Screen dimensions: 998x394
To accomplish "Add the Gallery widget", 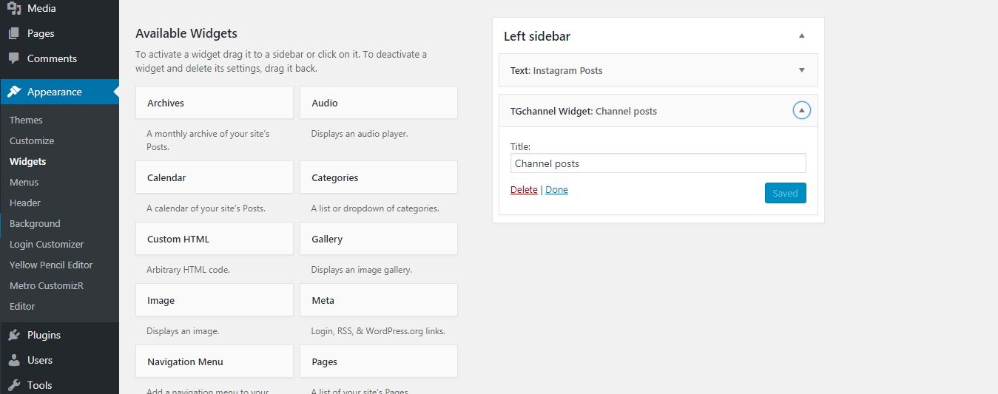I will [378, 239].
